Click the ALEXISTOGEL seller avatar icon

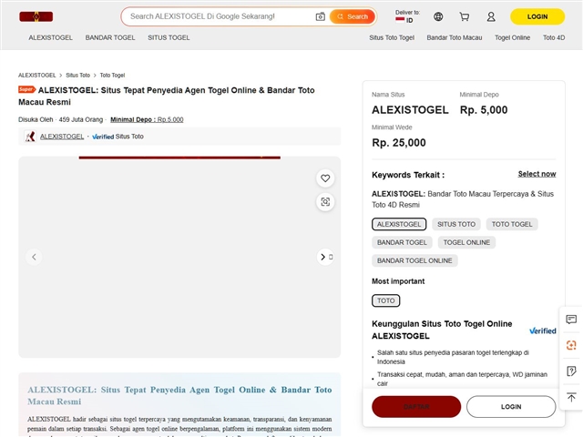coord(30,137)
